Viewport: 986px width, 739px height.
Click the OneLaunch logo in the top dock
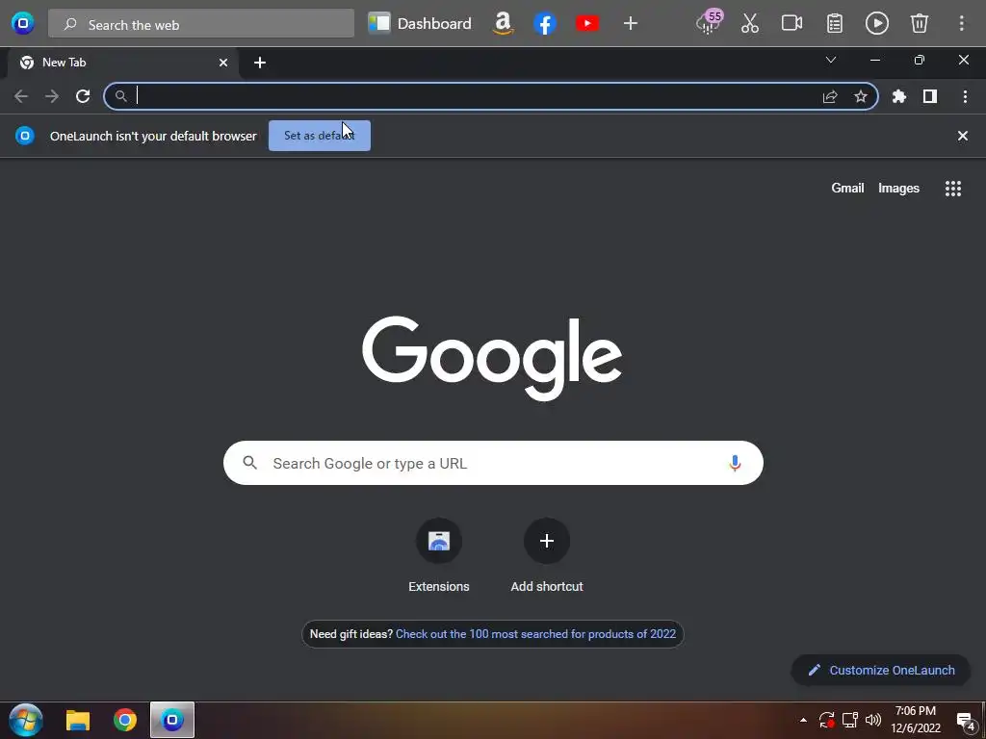pos(23,24)
